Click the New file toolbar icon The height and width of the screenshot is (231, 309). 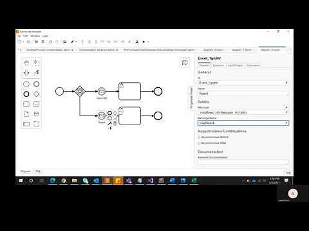(x=19, y=42)
